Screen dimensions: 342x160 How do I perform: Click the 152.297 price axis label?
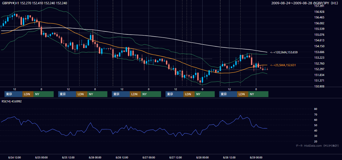319,69
